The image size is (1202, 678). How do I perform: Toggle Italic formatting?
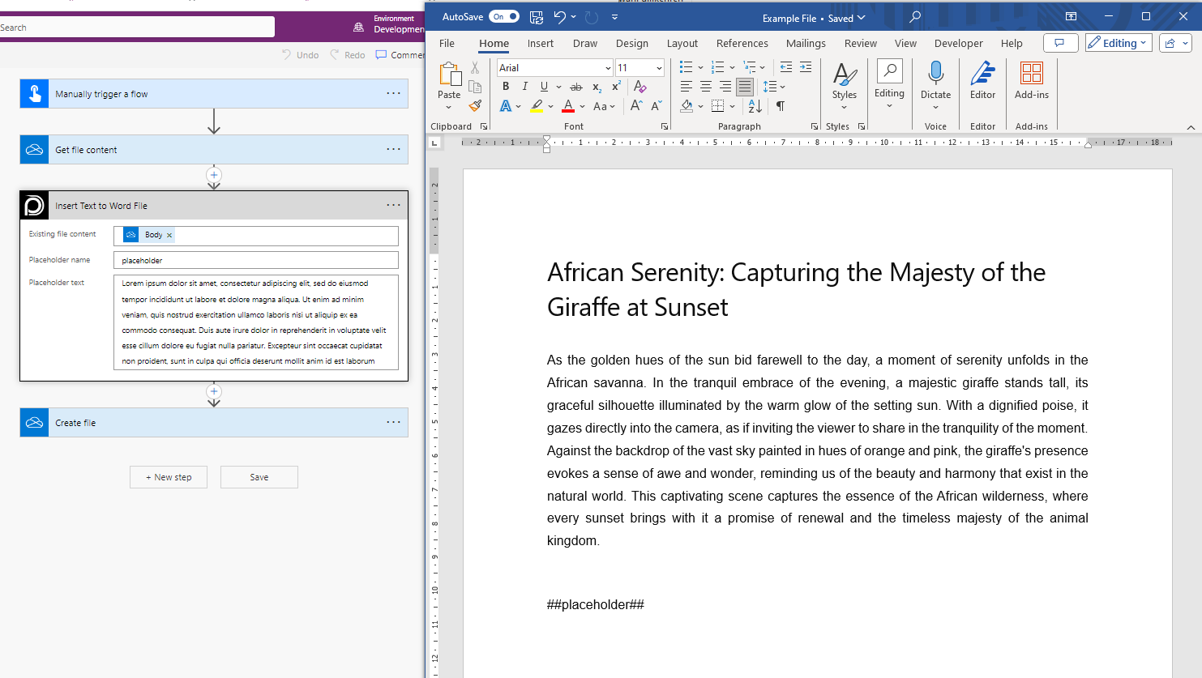(524, 87)
